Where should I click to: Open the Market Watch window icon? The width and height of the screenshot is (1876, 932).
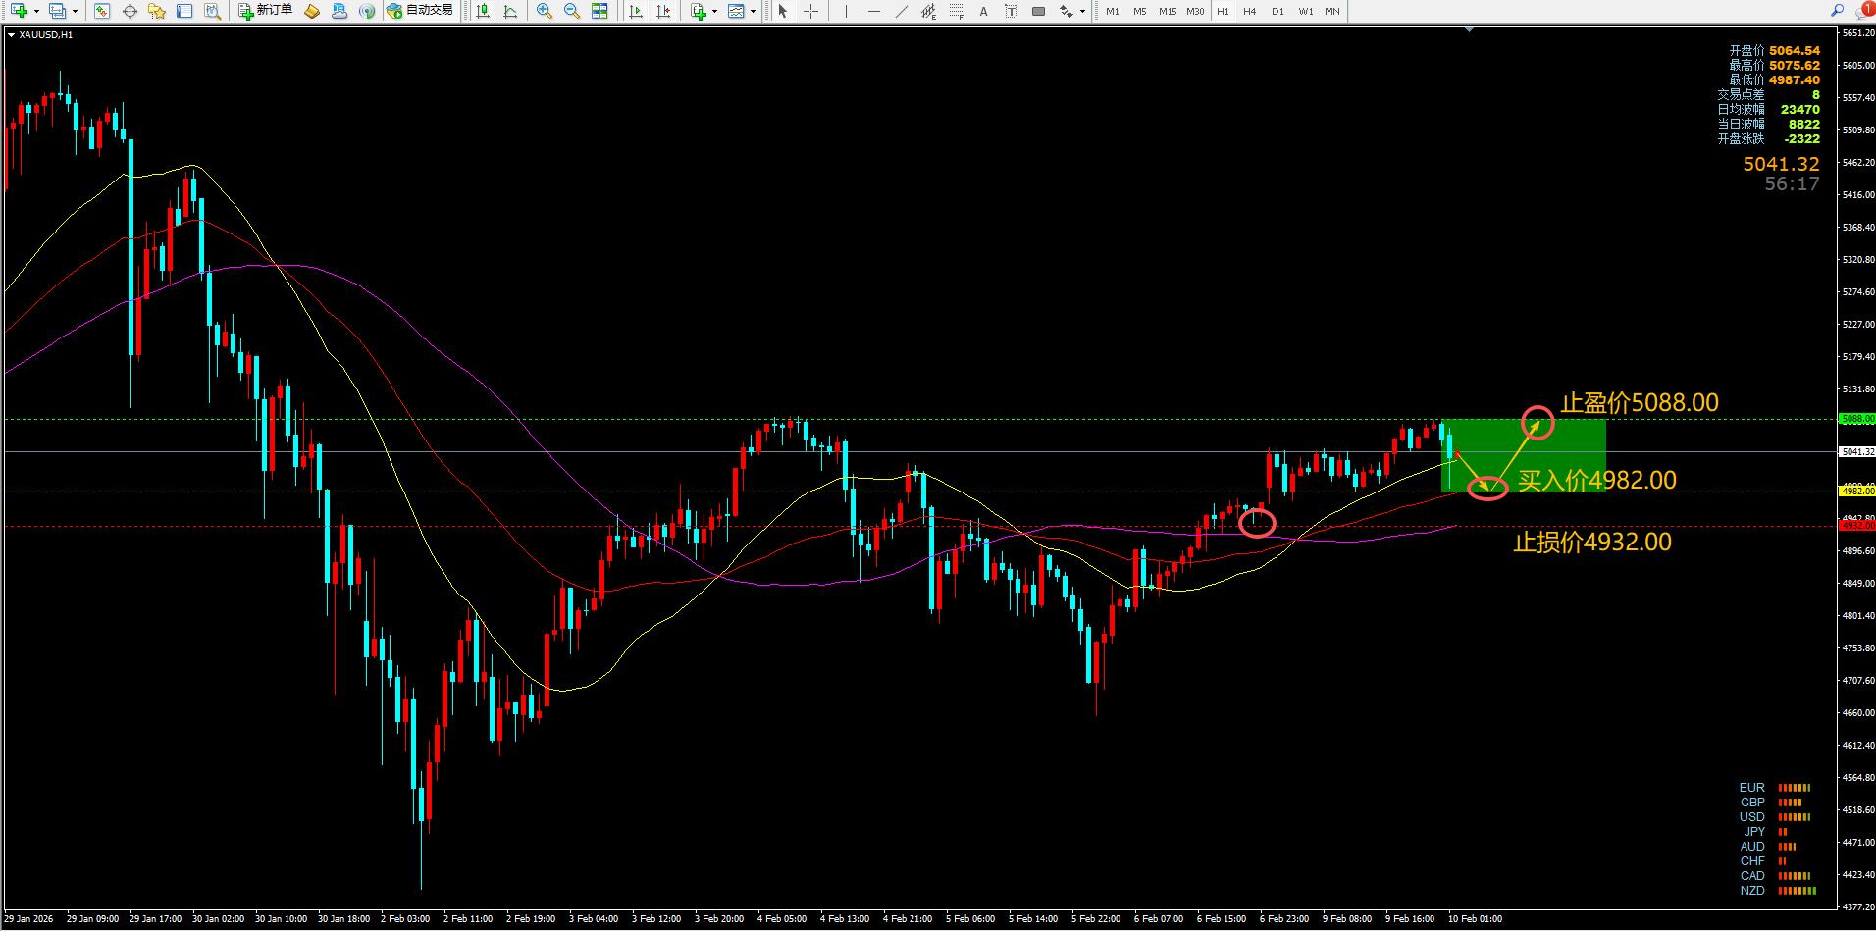(x=102, y=11)
